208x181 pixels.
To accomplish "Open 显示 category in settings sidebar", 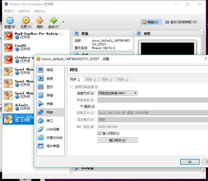I will [51, 87].
